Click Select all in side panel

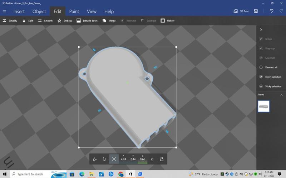[267, 58]
